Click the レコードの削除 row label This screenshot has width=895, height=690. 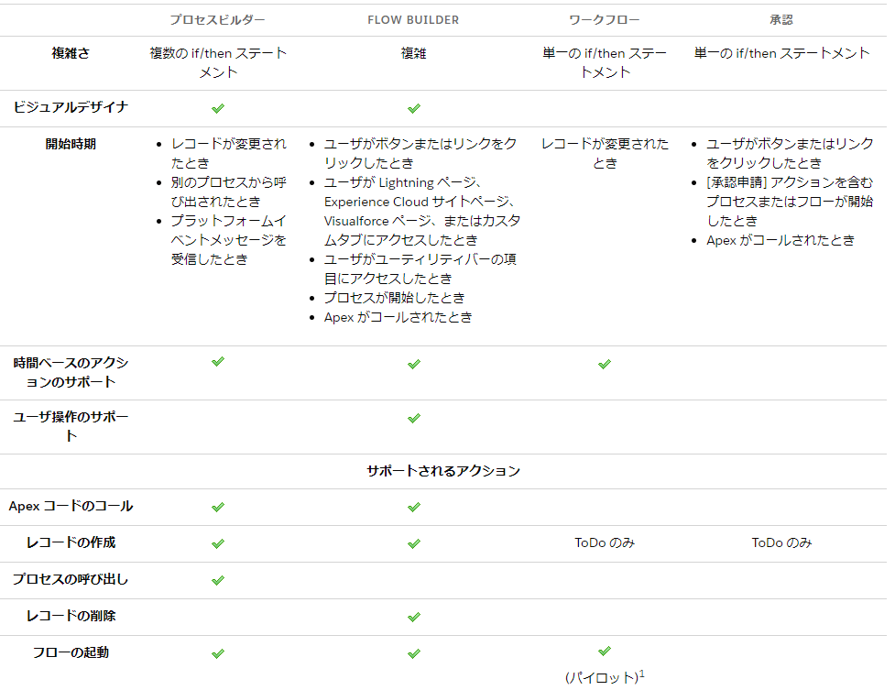pyautogui.click(x=71, y=616)
